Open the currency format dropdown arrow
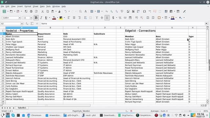The width and height of the screenshot is (210, 118). pos(116,18)
